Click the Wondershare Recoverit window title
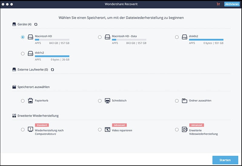The image size is (242, 166). click(x=121, y=4)
